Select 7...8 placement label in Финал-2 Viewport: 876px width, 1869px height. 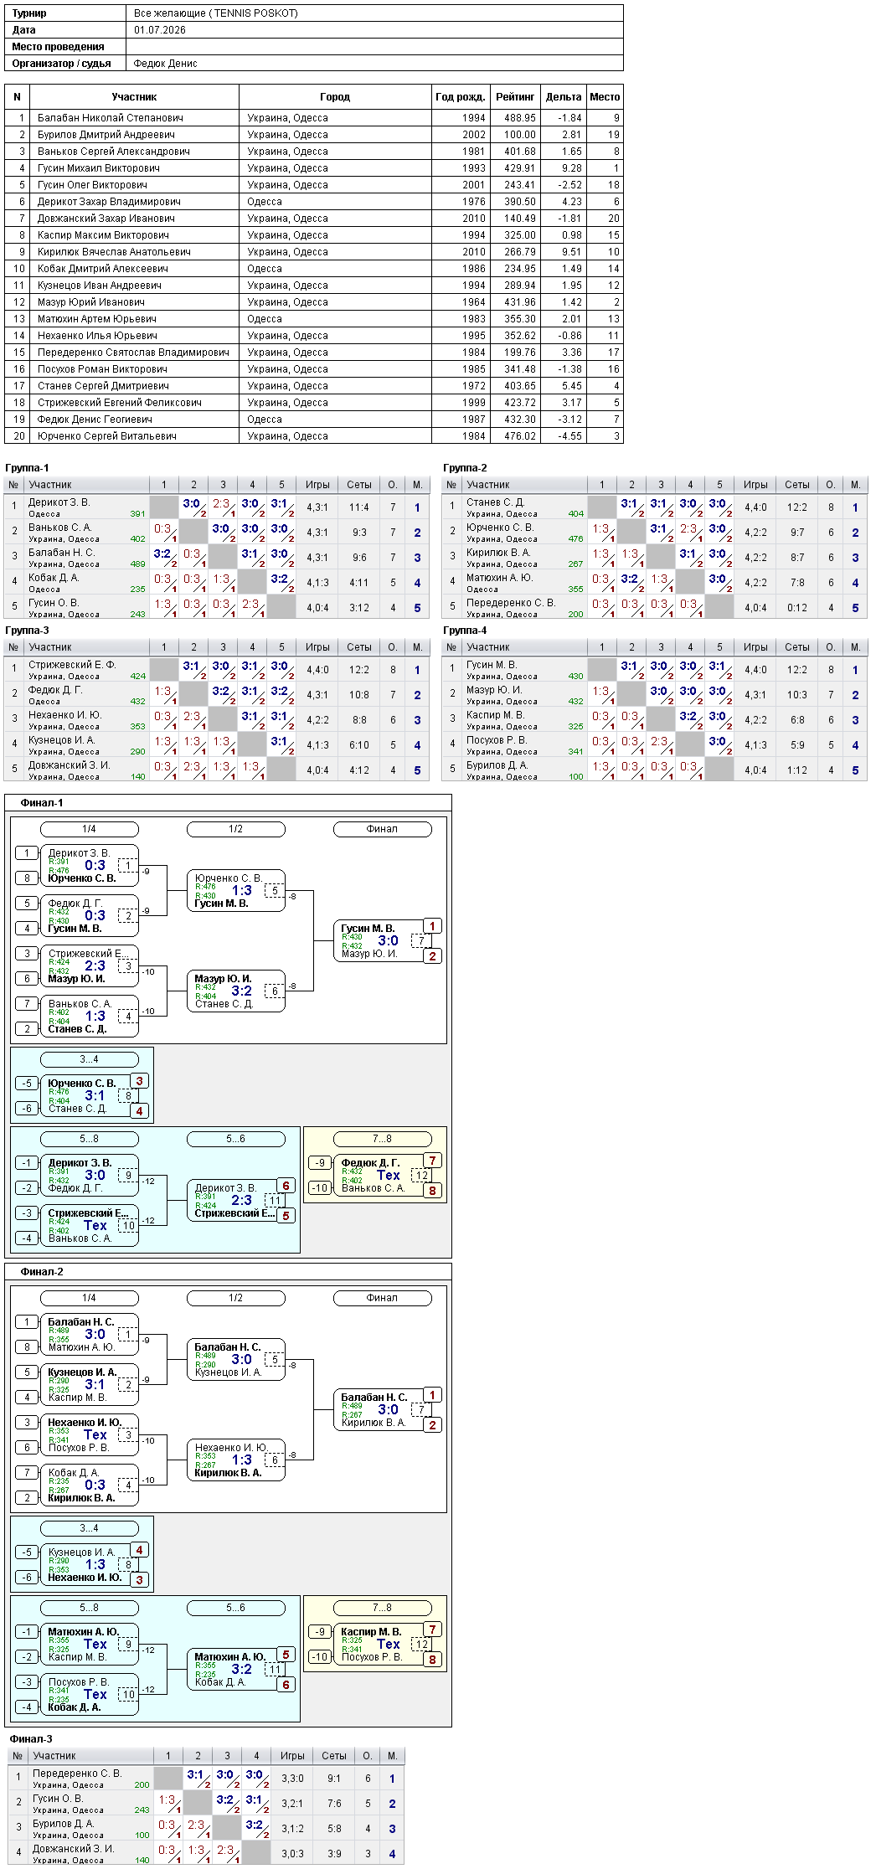pyautogui.click(x=382, y=1608)
